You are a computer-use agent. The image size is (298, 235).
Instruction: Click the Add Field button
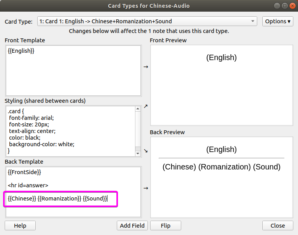[x=132, y=226]
